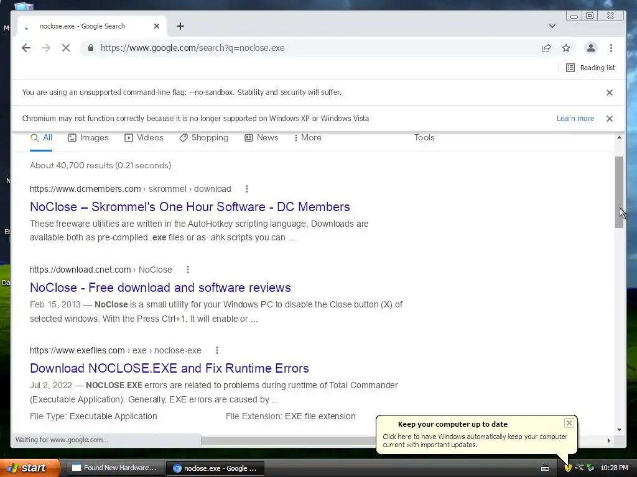This screenshot has width=637, height=477.
Task: Open the Chromium three-dot menu
Action: click(x=611, y=48)
